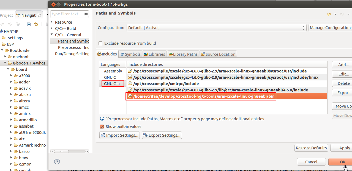
Task: Close the Navigator view tab
Action: 39,15
